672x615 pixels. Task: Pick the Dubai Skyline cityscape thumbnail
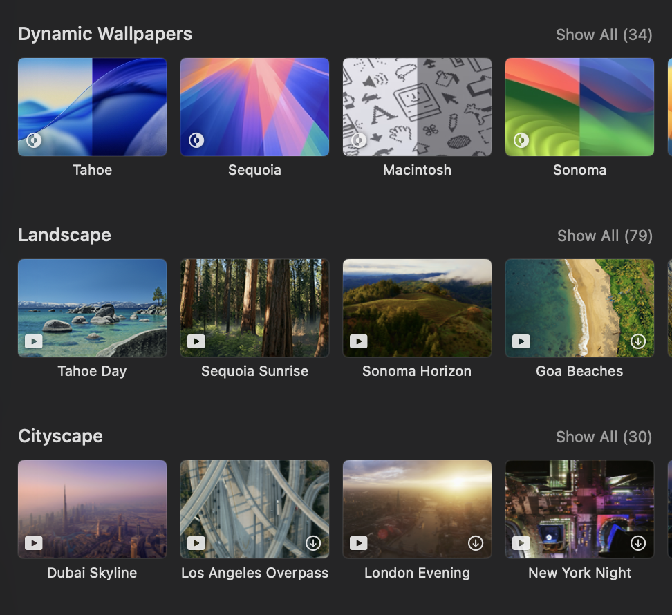tap(92, 509)
